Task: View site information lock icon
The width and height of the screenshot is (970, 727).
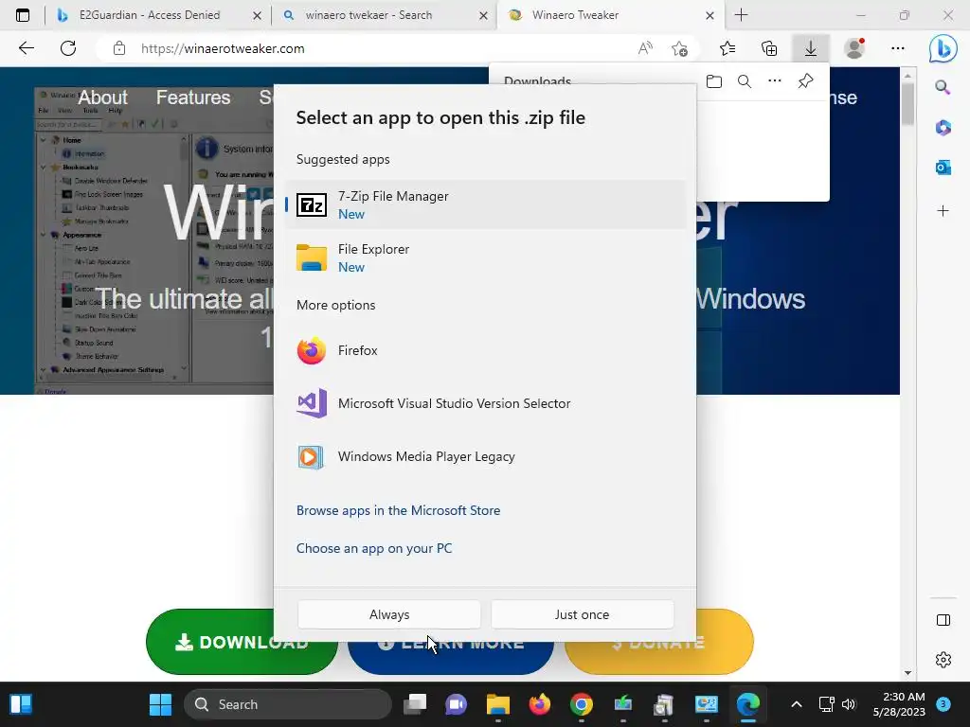Action: point(119,49)
